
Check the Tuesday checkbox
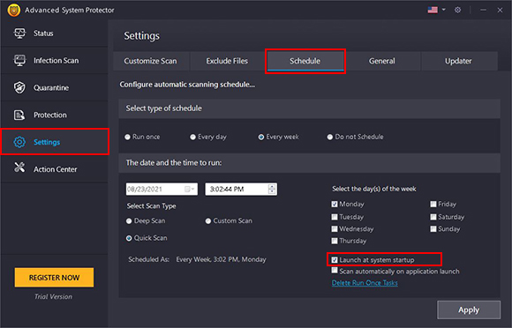tap(335, 217)
